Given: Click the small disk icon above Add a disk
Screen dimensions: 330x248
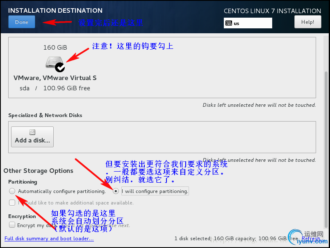Looking at the screenshot, I should [x=32, y=132].
